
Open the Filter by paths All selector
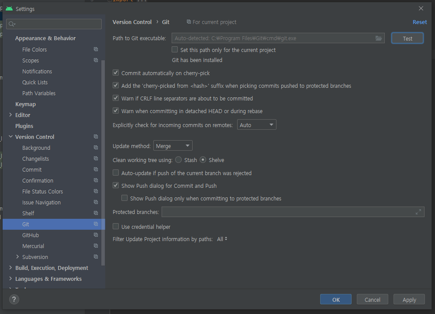[x=222, y=239]
